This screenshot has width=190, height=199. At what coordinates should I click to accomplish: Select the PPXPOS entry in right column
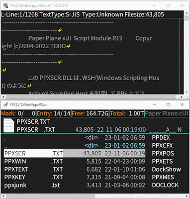point(163,153)
